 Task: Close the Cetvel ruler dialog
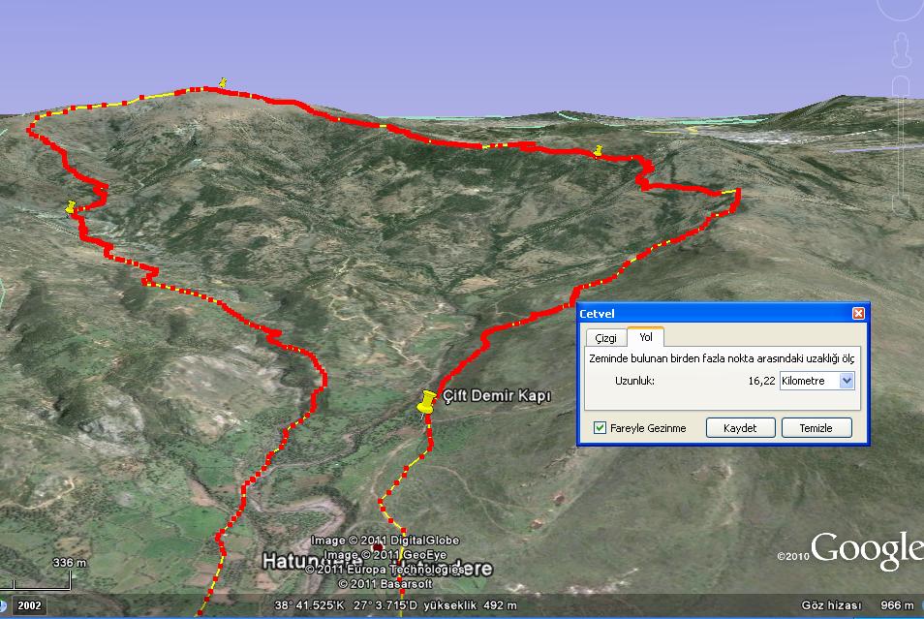pos(858,314)
